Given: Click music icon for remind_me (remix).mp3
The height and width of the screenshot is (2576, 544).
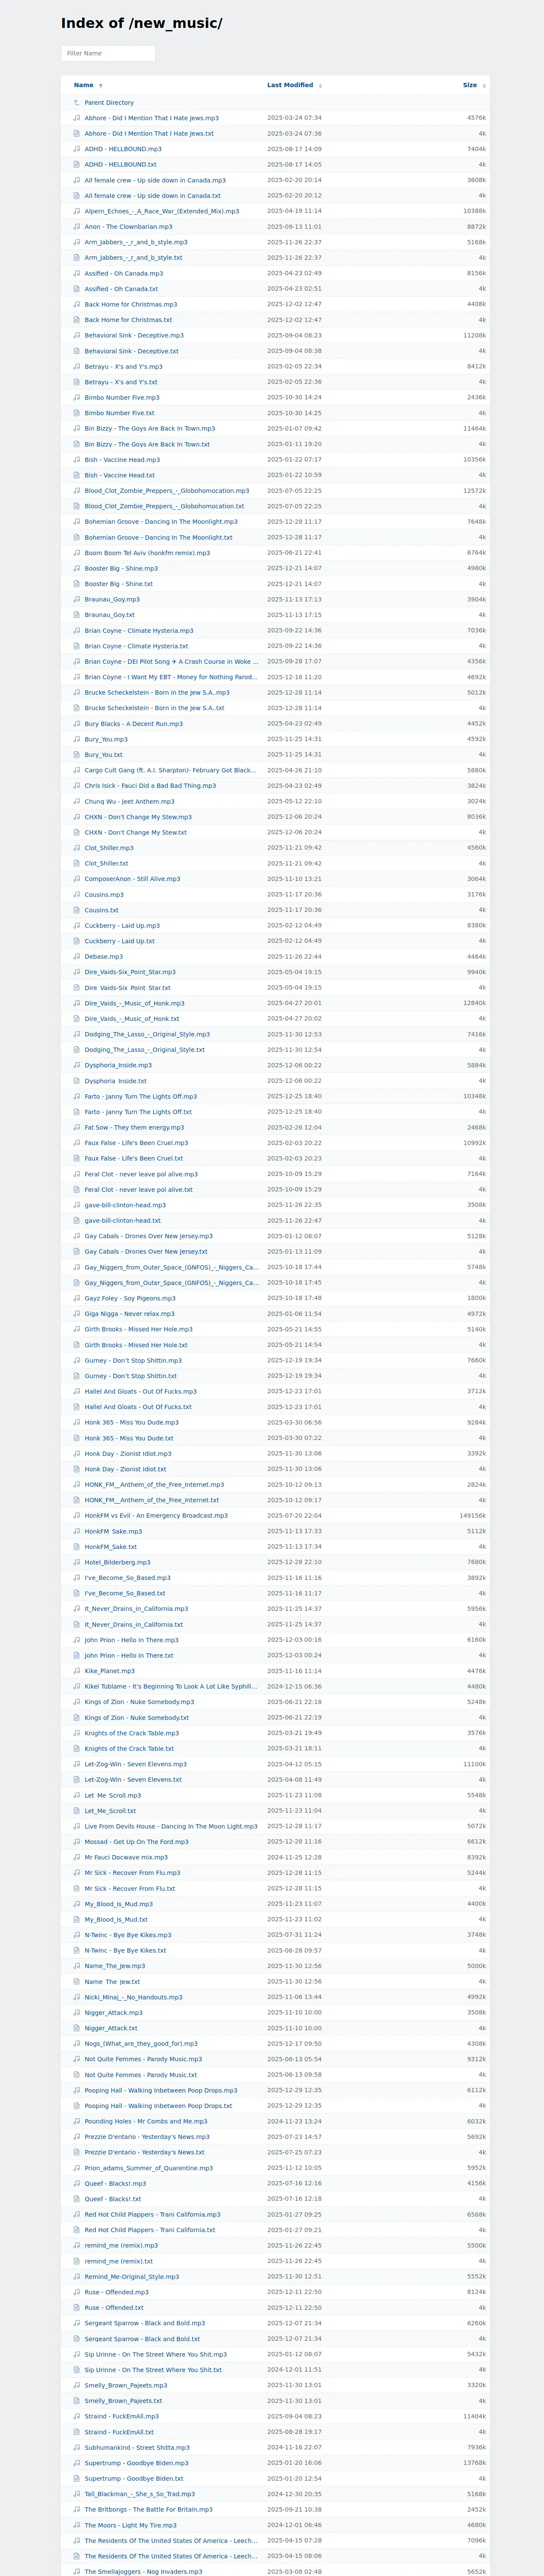Looking at the screenshot, I should [x=76, y=2245].
